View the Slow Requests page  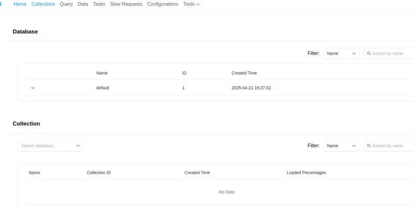pos(126,4)
